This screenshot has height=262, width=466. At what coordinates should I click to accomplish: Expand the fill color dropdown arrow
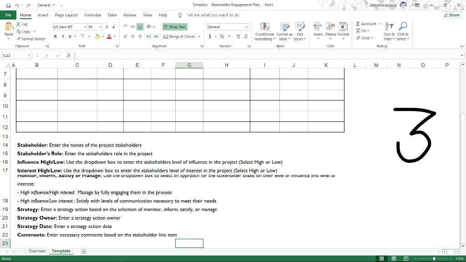coord(104,36)
